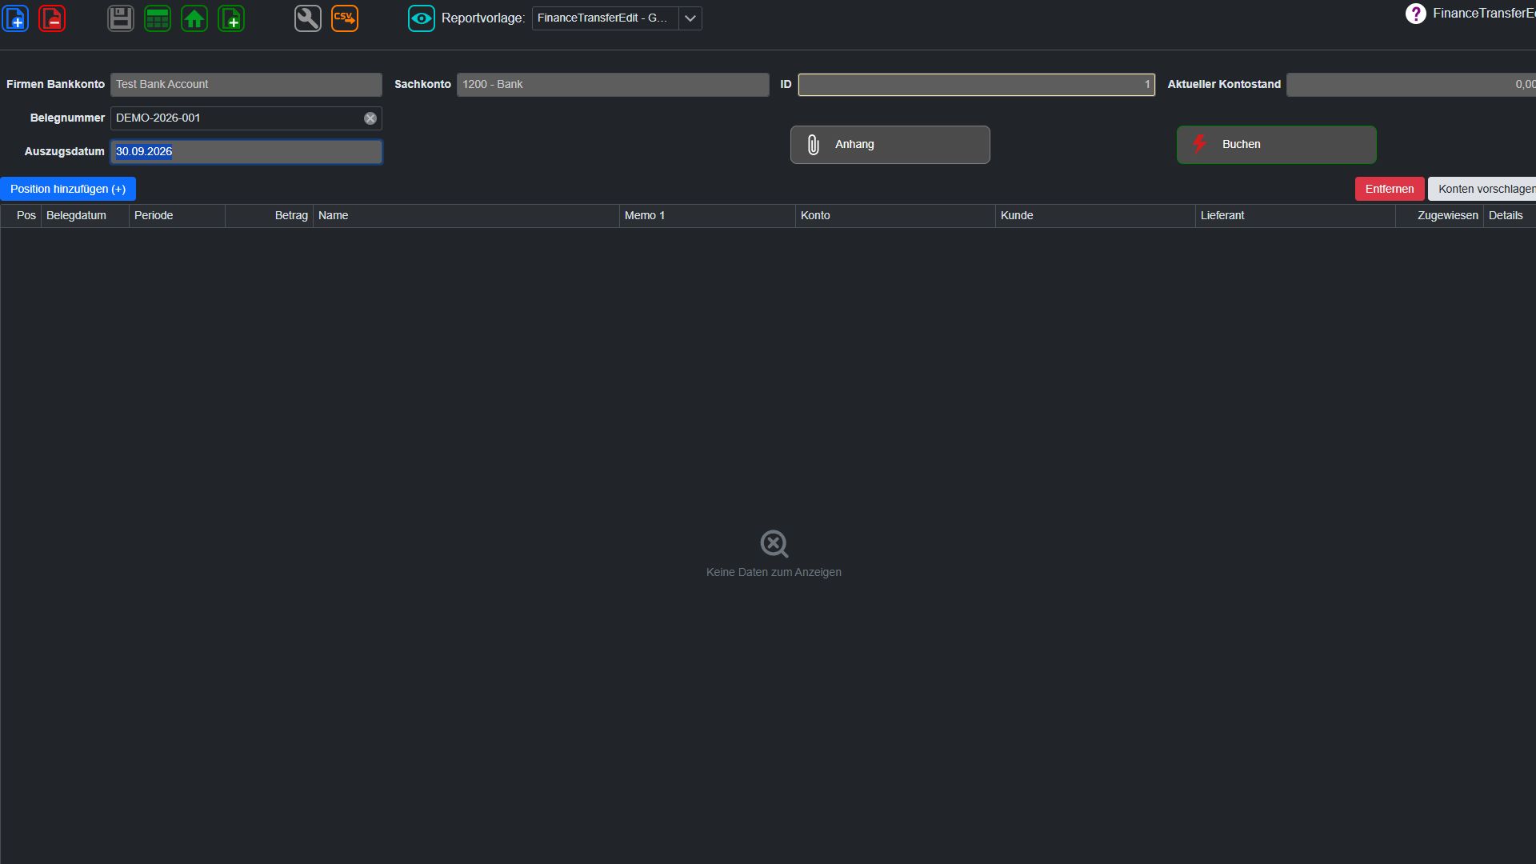Open the wrench settings tool
Image resolution: width=1536 pixels, height=864 pixels.
click(308, 18)
